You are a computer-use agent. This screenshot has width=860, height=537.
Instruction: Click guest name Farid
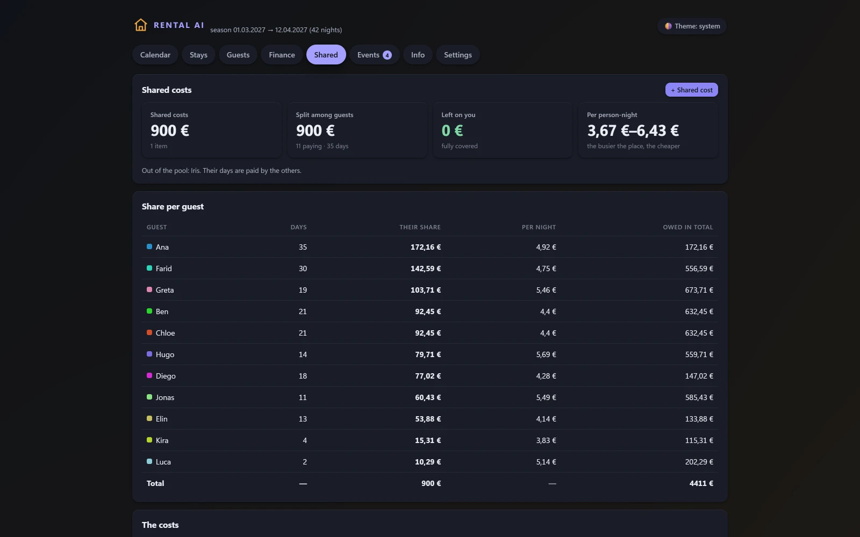pyautogui.click(x=164, y=268)
